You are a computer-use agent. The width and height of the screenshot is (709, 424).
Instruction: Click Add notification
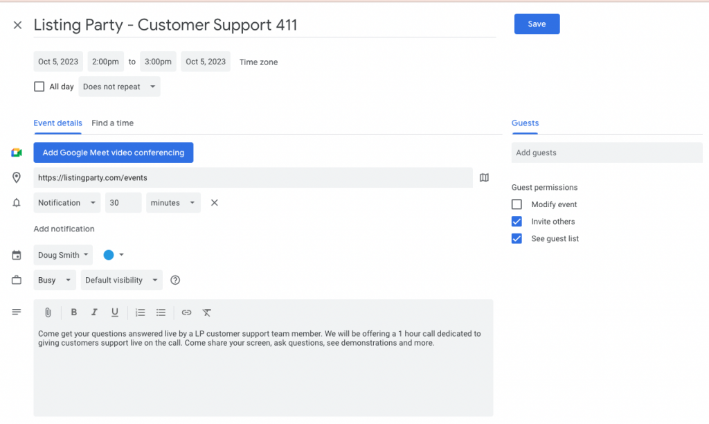tap(64, 229)
